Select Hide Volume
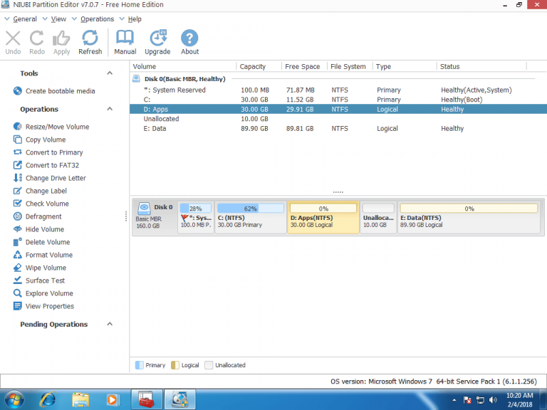547x410 pixels. (x=38, y=229)
